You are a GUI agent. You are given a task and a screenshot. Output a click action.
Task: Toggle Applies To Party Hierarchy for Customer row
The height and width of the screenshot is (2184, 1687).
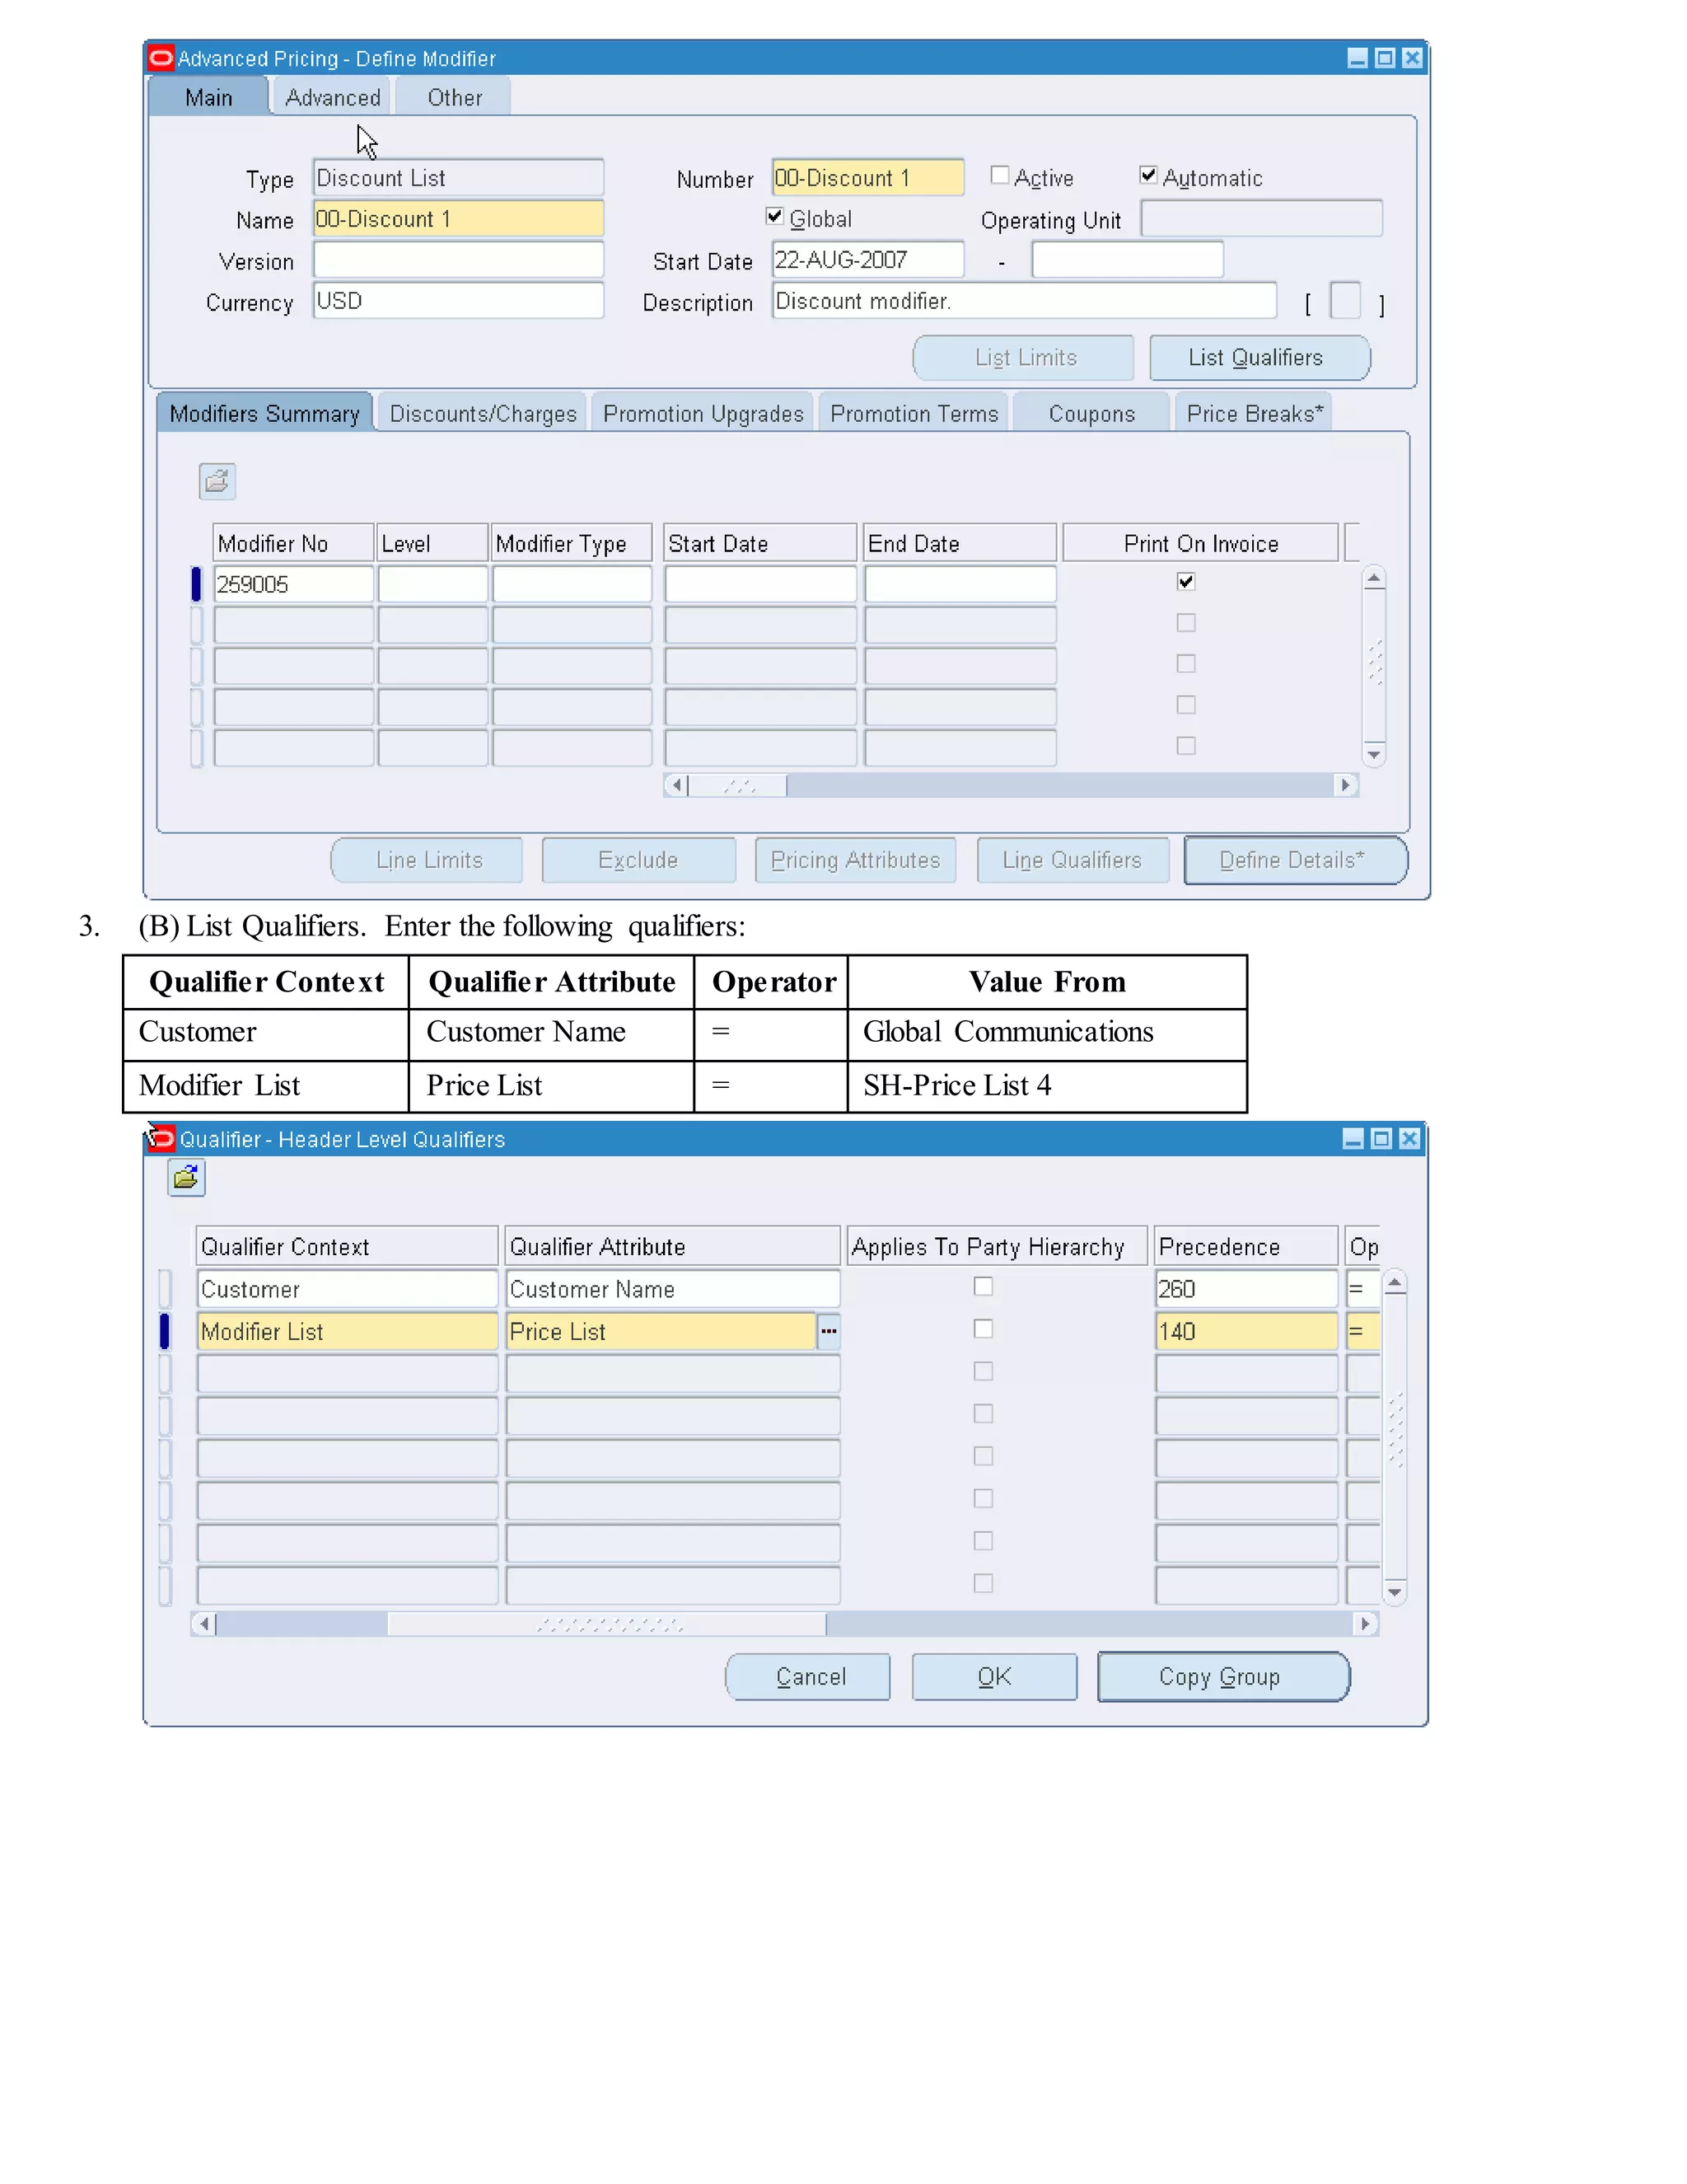point(984,1287)
